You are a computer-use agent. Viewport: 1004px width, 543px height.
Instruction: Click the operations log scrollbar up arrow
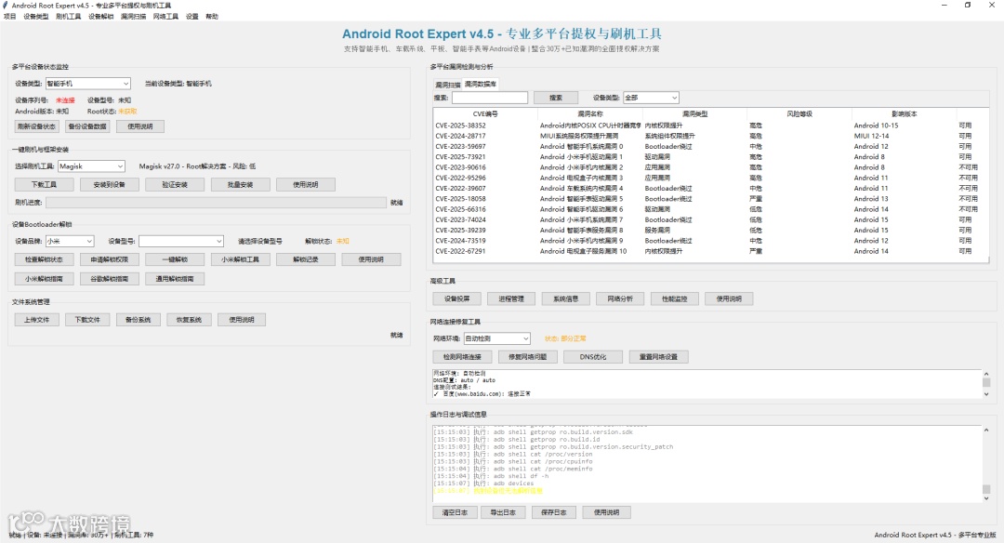coord(986,430)
